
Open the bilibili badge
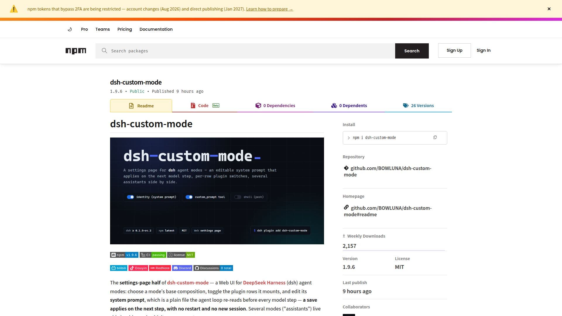(x=119, y=268)
